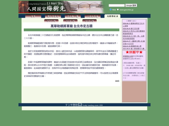169x126 pixels.
Task: Click the 關聯文章 sidebar heading
Action: coord(131,21)
